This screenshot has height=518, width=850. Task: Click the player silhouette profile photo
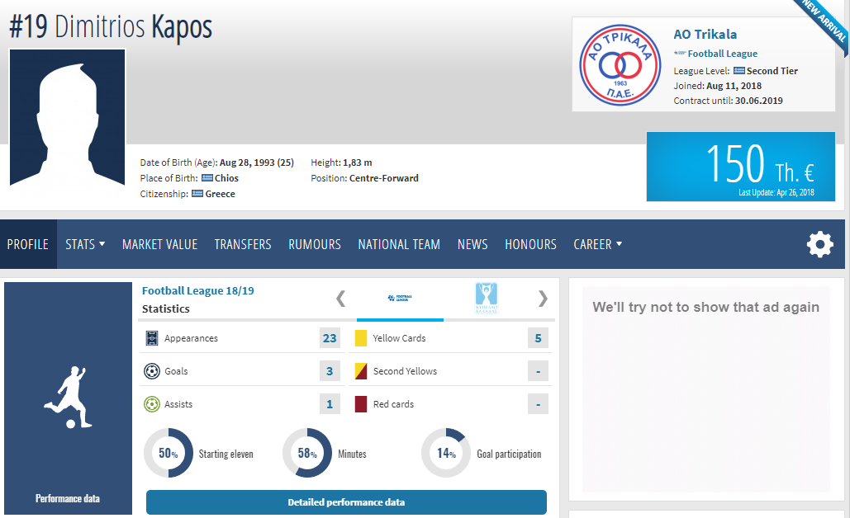pyautogui.click(x=67, y=117)
